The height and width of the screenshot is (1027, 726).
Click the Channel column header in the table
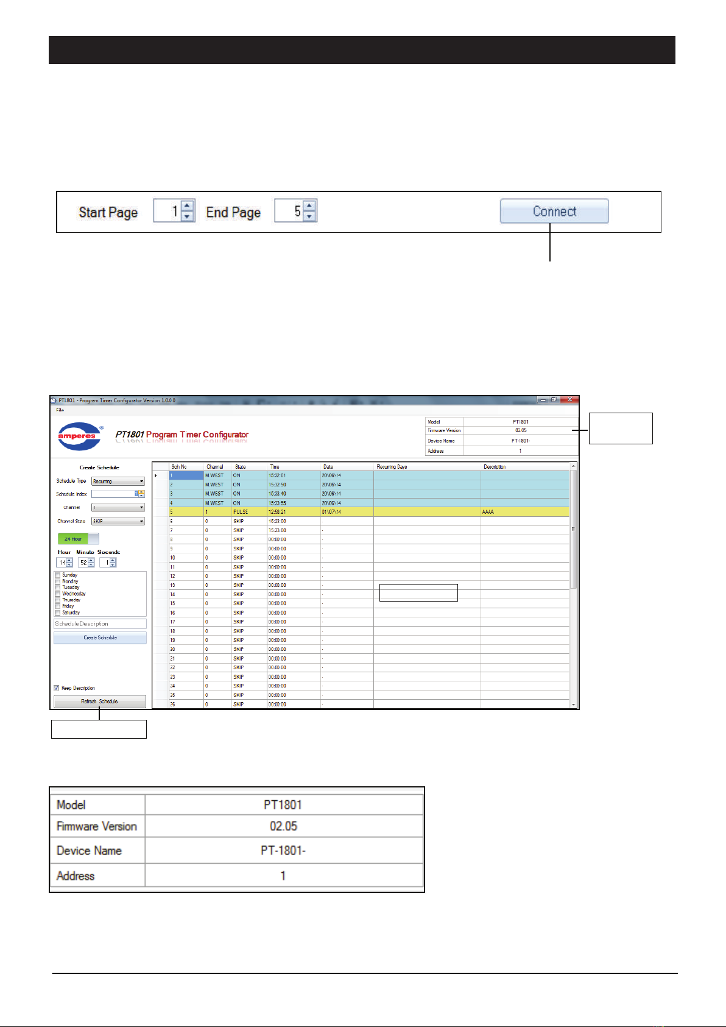click(217, 467)
